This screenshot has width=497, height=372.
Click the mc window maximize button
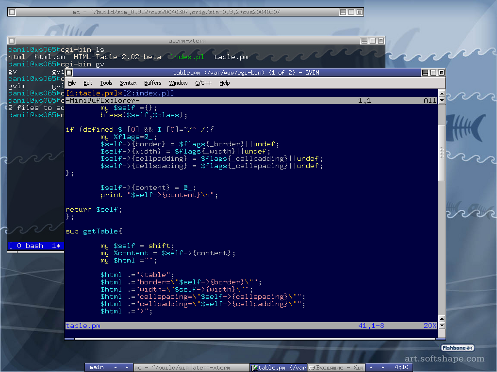click(x=351, y=12)
